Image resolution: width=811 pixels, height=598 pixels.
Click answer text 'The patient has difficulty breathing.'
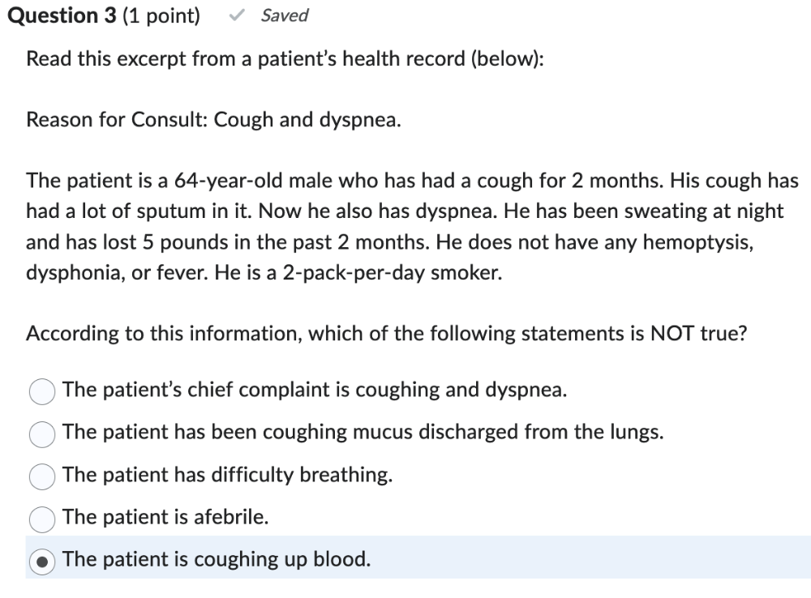tap(227, 475)
